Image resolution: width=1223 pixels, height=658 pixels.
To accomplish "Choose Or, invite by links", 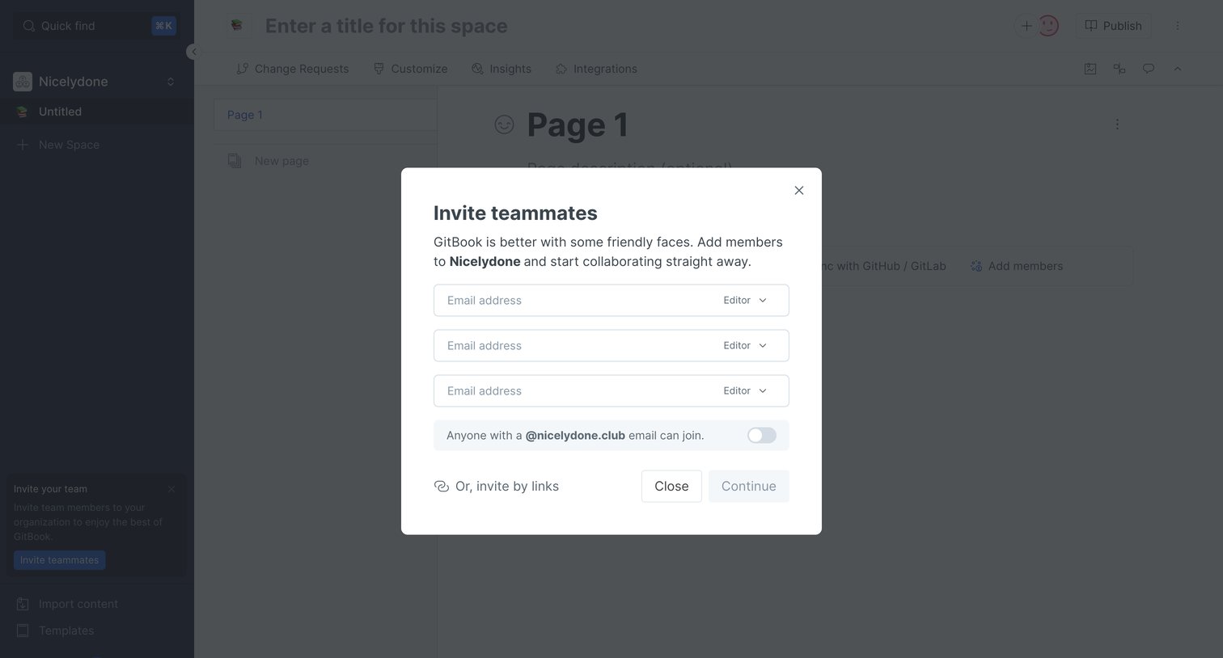I will pyautogui.click(x=497, y=487).
